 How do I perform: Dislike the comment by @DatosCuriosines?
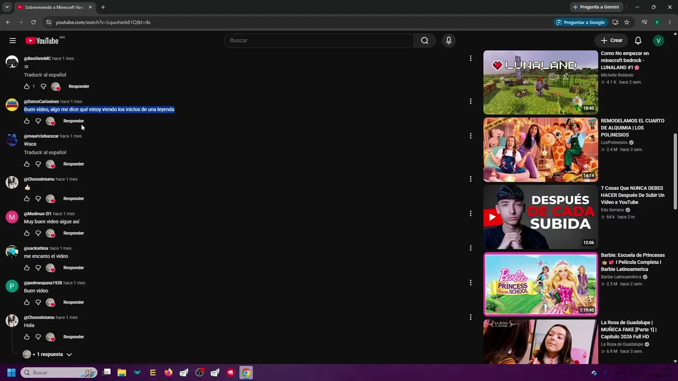pyautogui.click(x=38, y=121)
